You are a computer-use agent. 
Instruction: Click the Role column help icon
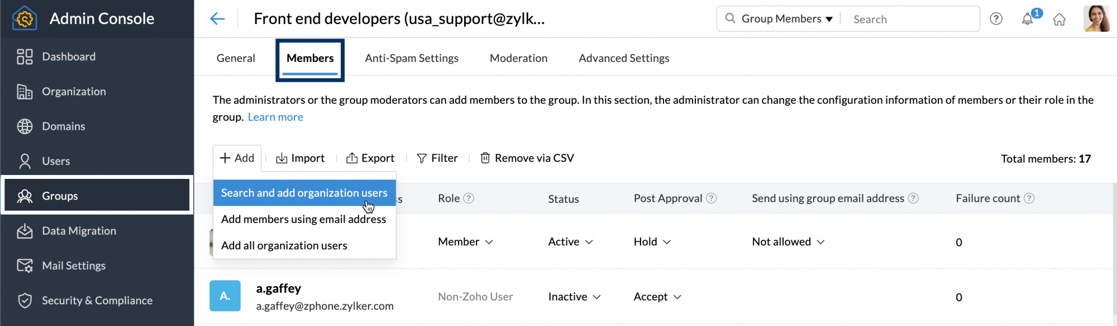click(x=469, y=198)
